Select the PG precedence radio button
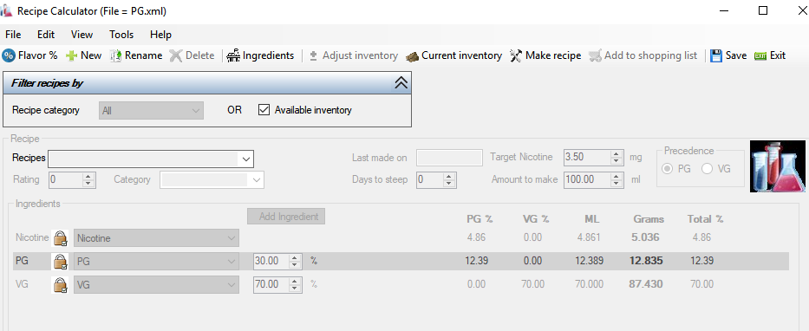 667,169
